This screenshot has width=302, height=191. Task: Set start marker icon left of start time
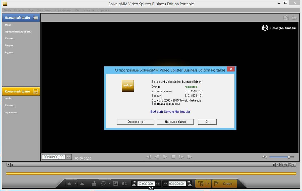(x=134, y=184)
